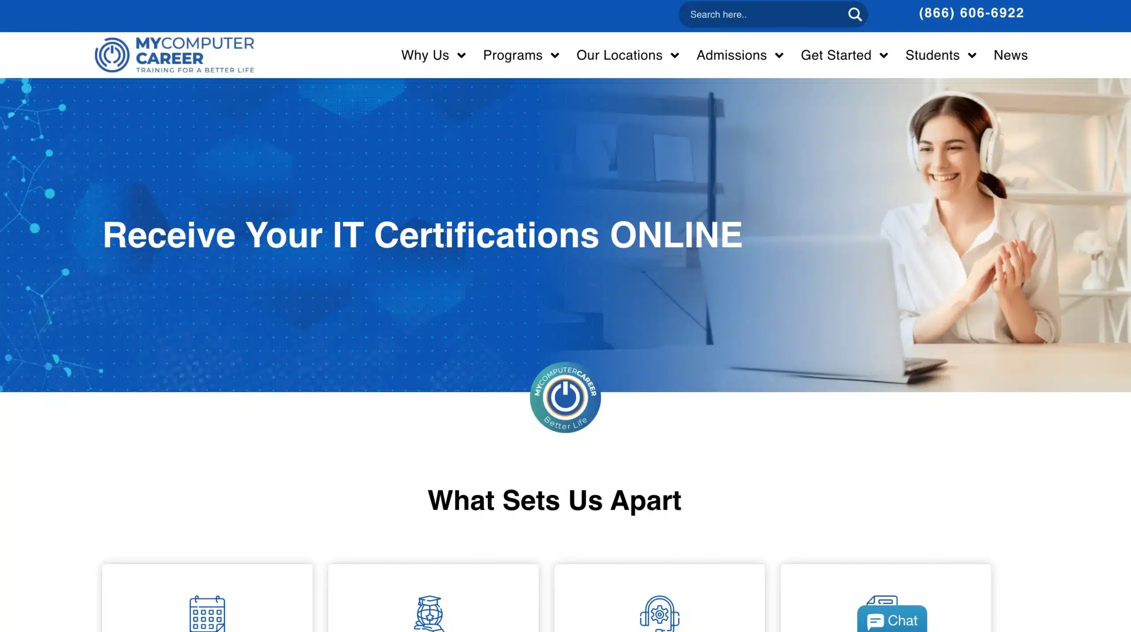Open the Admissions dropdown chevron

point(779,56)
